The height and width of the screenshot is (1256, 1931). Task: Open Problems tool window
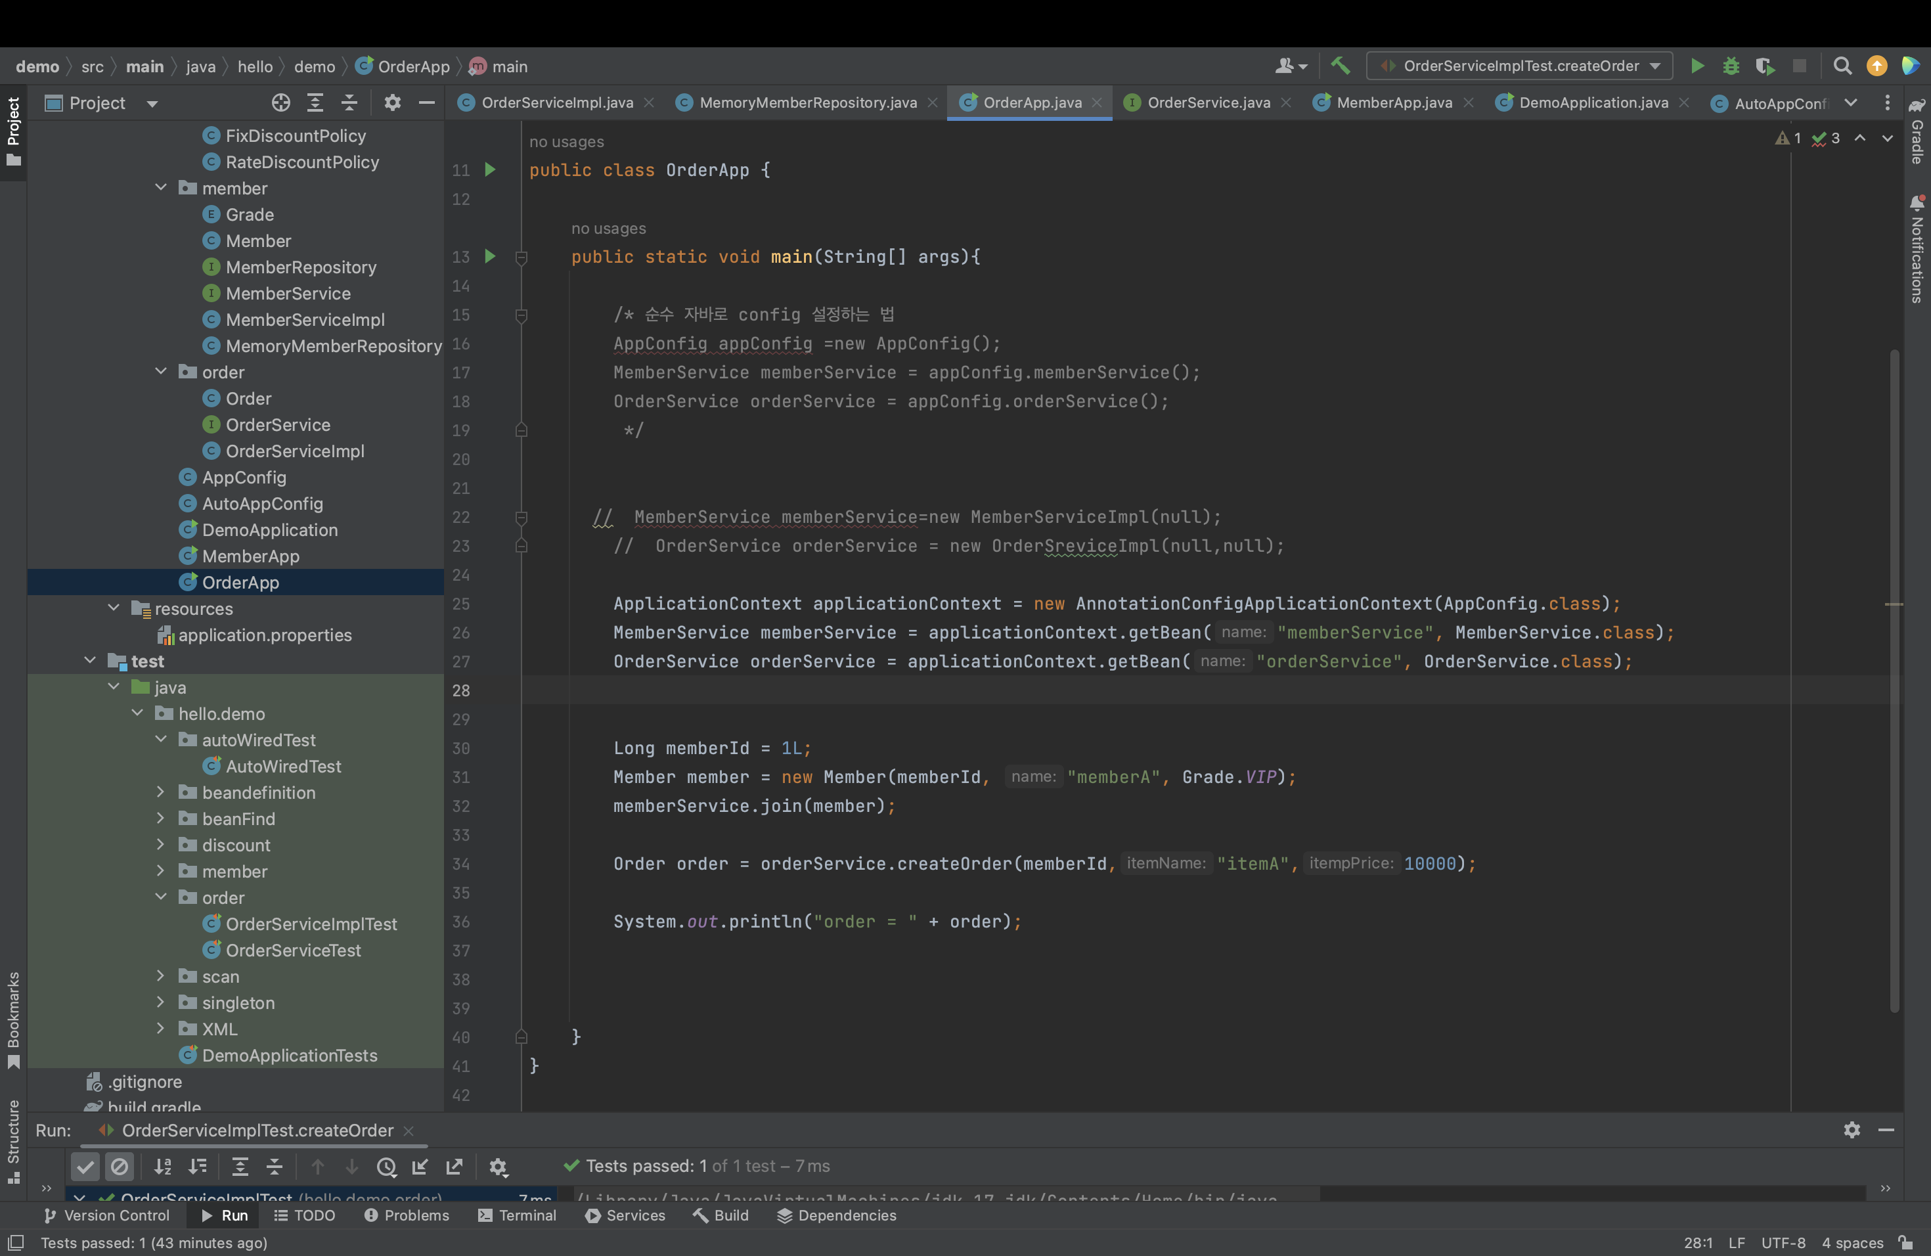(x=407, y=1215)
